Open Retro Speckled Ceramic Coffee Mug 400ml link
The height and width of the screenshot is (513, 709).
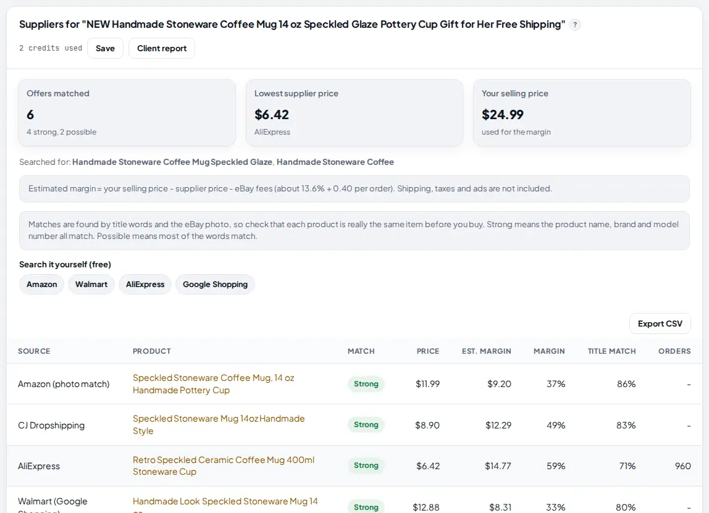224,465
